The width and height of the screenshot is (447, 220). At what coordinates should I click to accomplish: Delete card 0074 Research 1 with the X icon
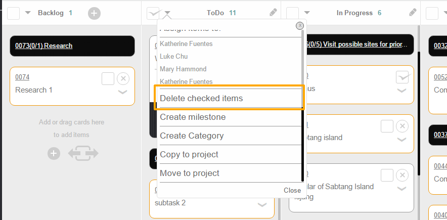pos(123,79)
